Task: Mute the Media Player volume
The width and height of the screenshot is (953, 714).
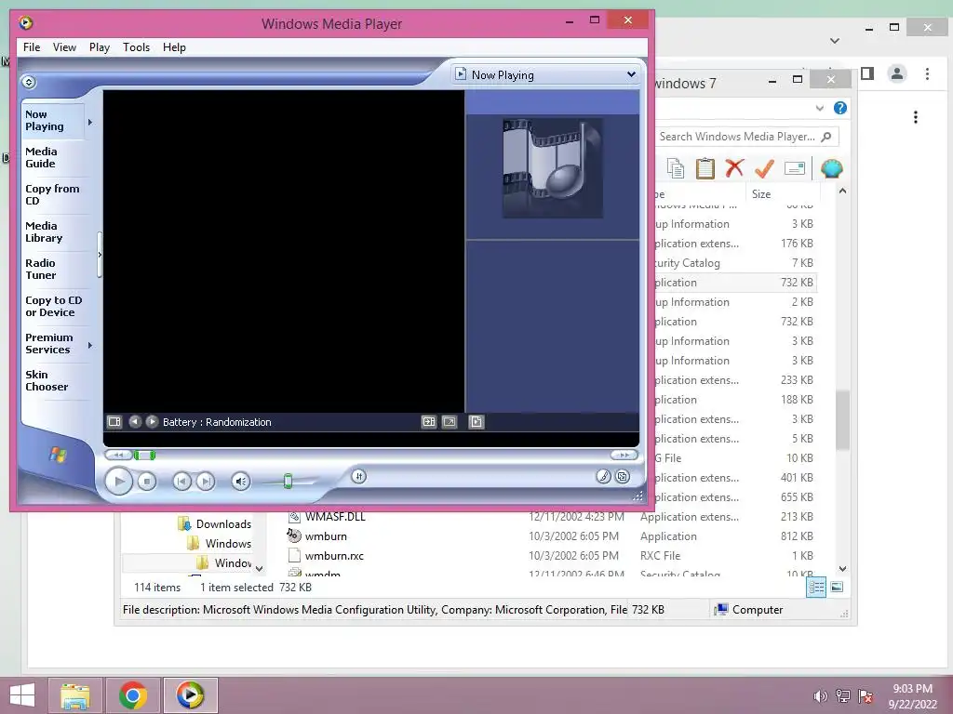Action: point(241,482)
